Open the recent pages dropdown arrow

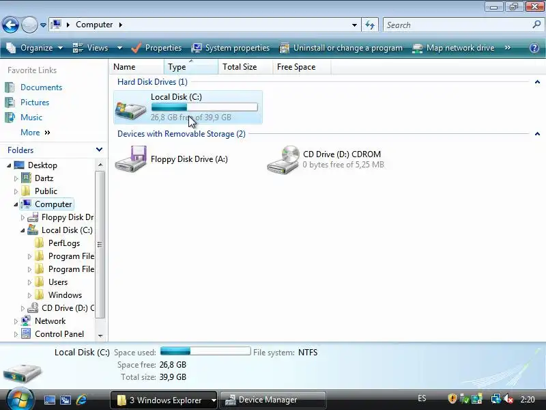click(43, 25)
